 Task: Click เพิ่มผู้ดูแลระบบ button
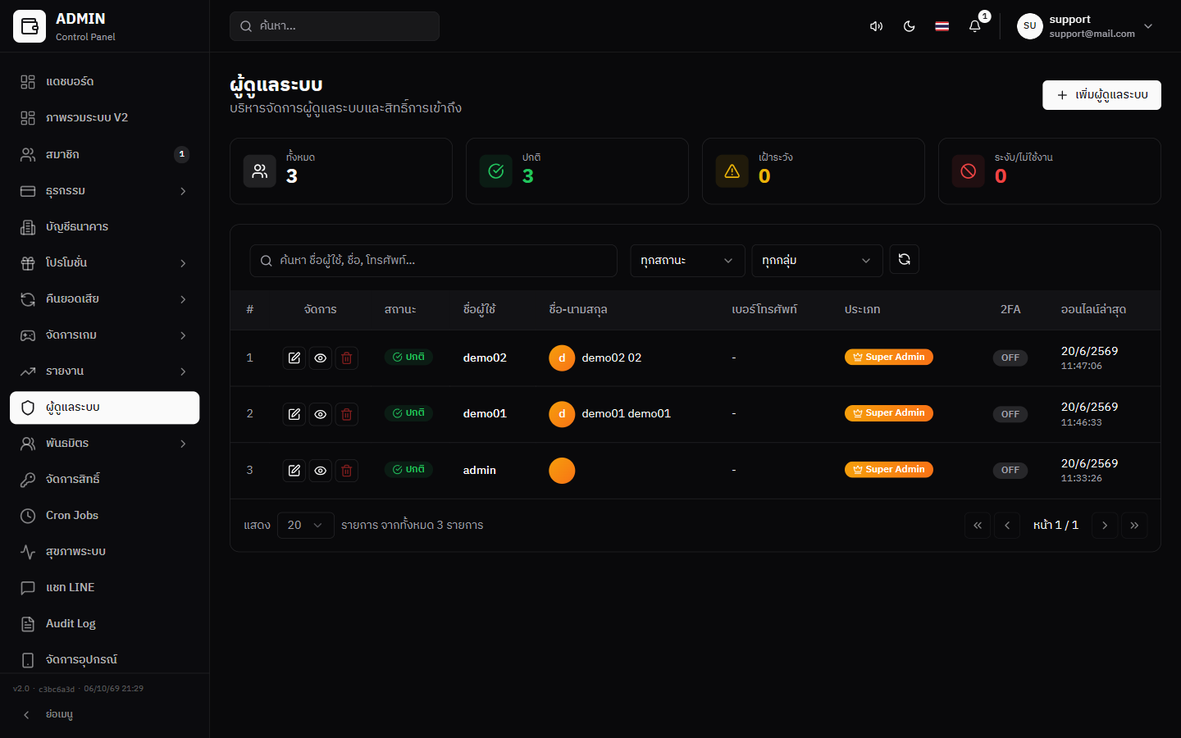(x=1101, y=95)
